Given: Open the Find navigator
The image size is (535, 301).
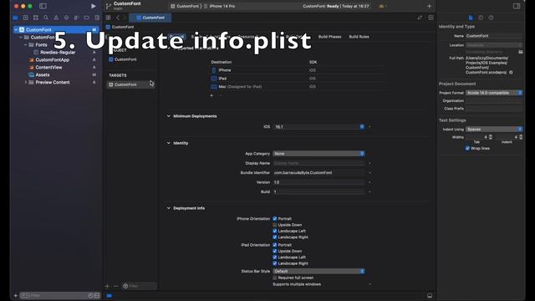Looking at the screenshot, I should tap(46, 18).
